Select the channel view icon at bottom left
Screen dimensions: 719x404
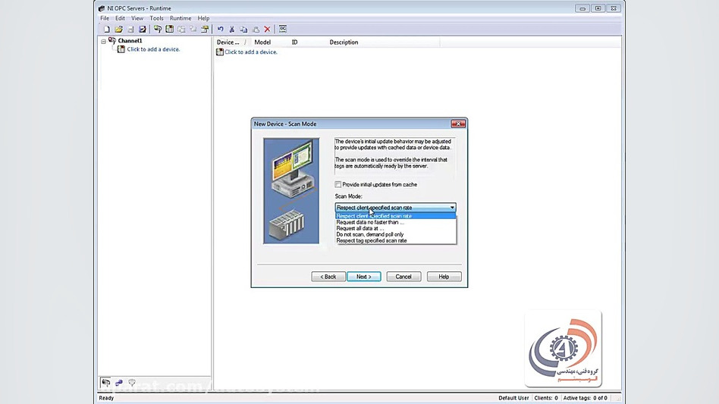pyautogui.click(x=105, y=383)
